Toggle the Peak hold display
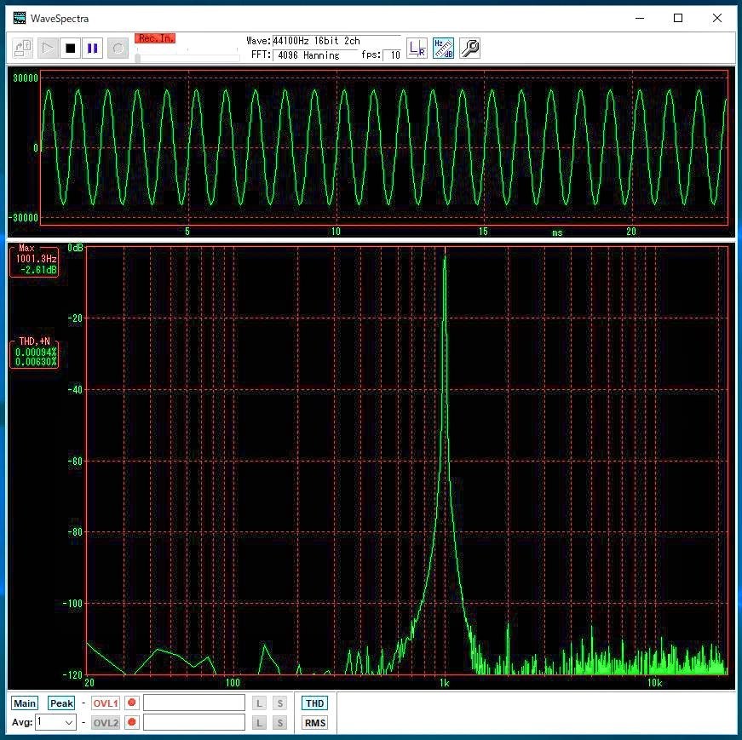This screenshot has height=740, width=742. coord(61,703)
